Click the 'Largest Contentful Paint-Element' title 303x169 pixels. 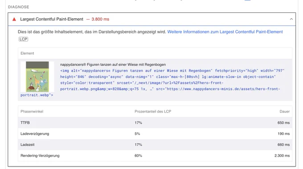click(x=52, y=19)
